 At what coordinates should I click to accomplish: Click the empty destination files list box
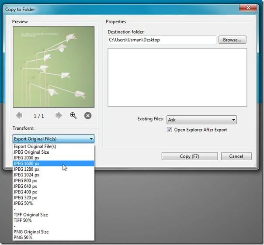pyautogui.click(x=177, y=77)
